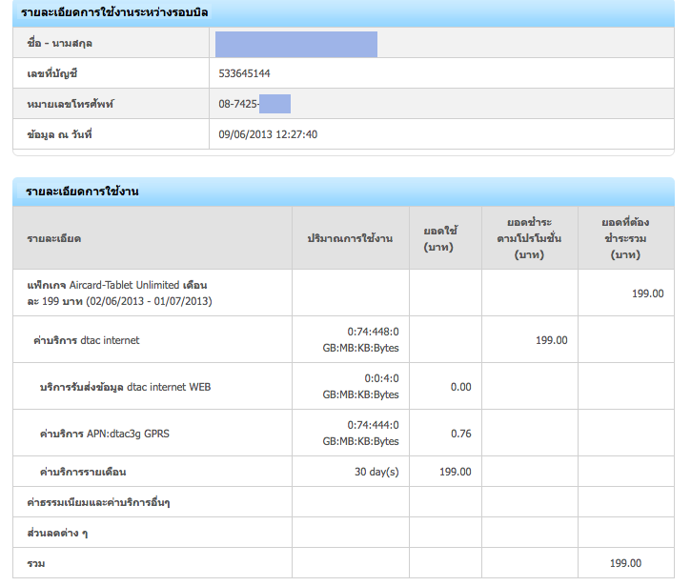
Task: Select the Aircard-Tablet Unlimited package row
Action: click(x=119, y=293)
